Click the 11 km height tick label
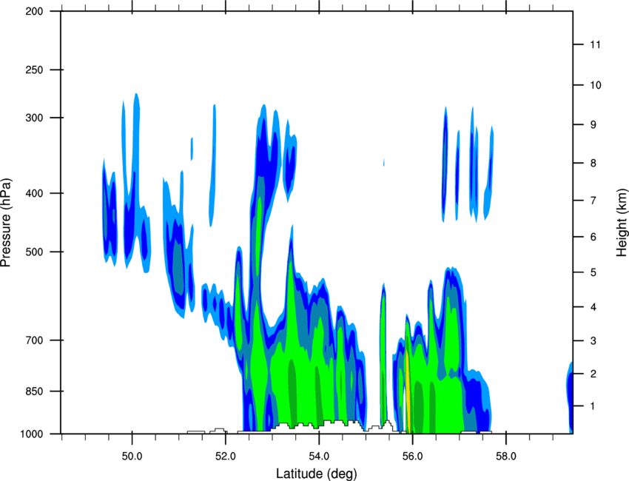The width and height of the screenshot is (629, 481). tap(595, 44)
